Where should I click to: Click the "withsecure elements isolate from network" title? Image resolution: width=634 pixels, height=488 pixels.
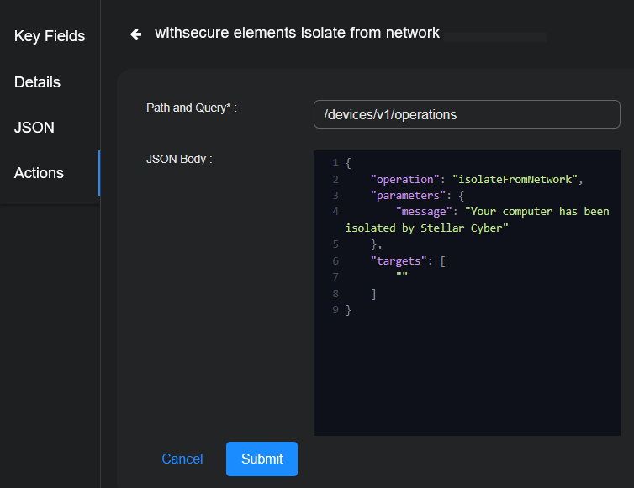(x=297, y=34)
